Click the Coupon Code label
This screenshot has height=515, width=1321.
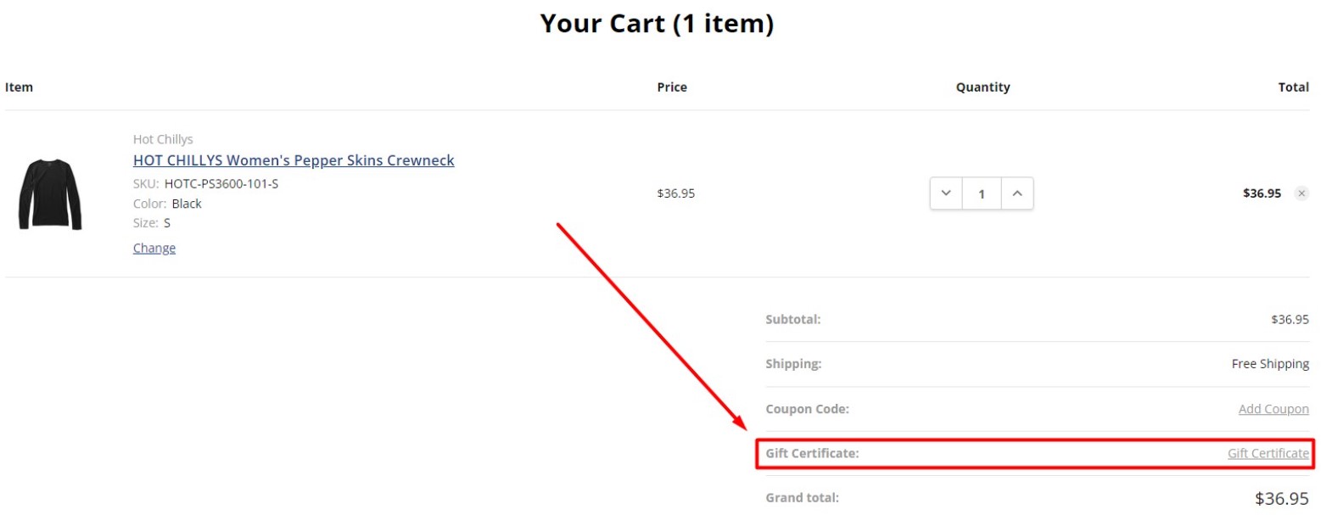(807, 409)
